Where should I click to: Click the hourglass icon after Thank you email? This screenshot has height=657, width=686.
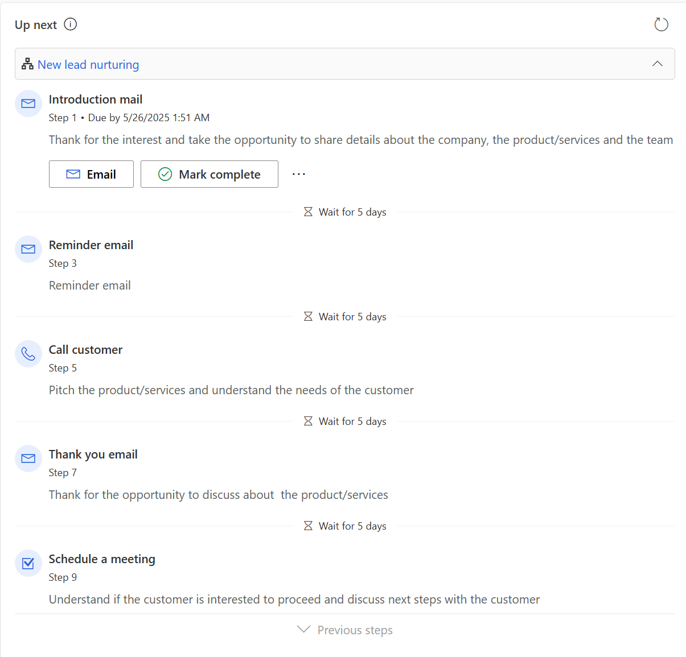(308, 526)
